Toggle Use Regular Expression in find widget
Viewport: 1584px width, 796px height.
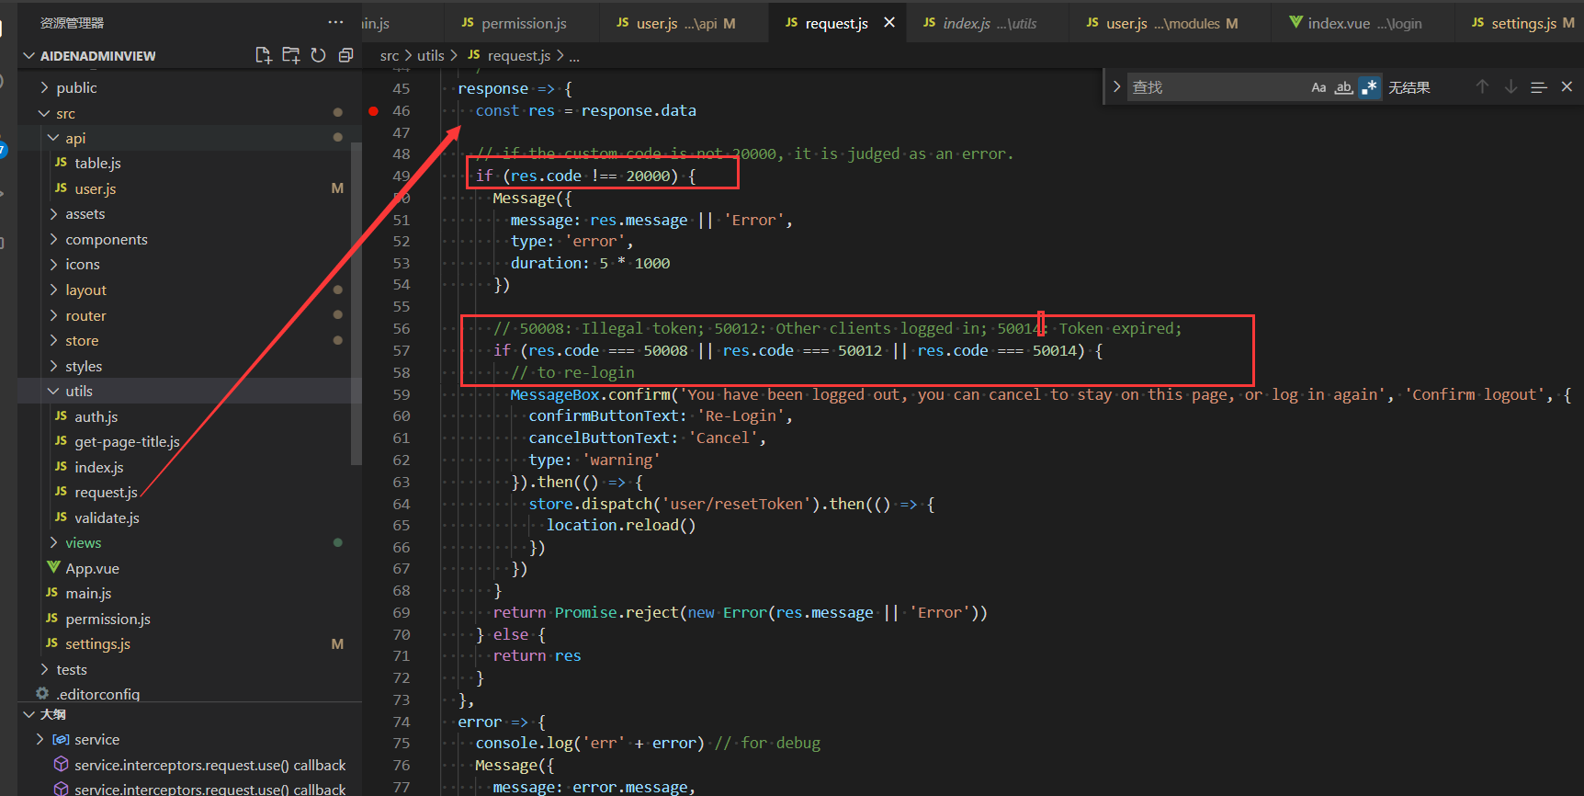[x=1369, y=87]
